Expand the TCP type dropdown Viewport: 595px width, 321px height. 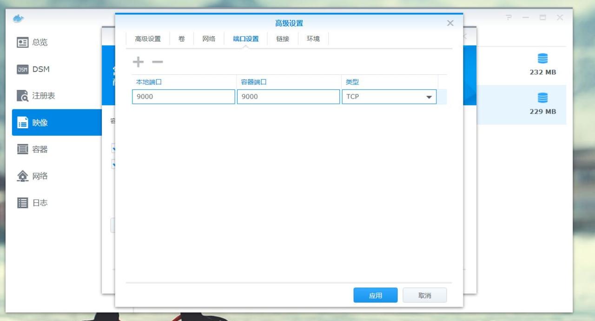tap(428, 97)
